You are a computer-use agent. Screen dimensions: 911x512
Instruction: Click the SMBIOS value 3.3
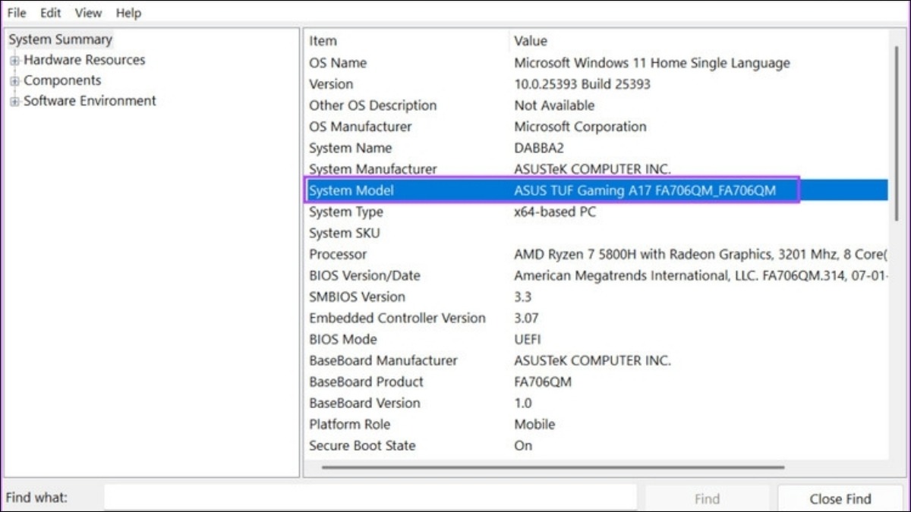point(523,297)
